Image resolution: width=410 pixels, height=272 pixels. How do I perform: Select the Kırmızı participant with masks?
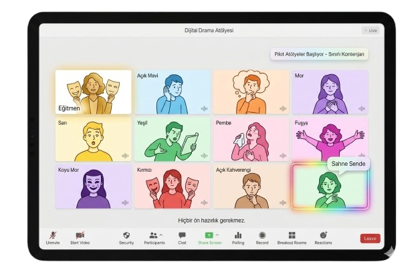click(x=173, y=186)
